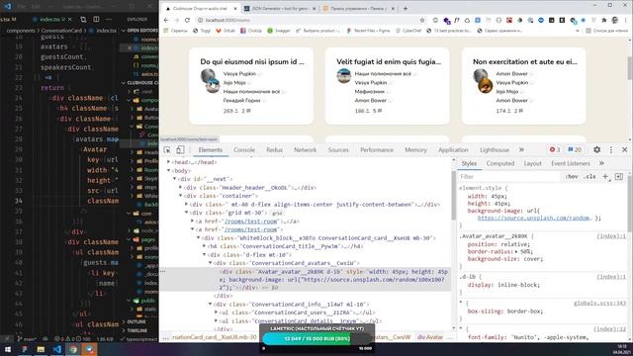The height and width of the screenshot is (356, 633).
Task: Open the Gitlab bookmark
Action: click(226, 31)
